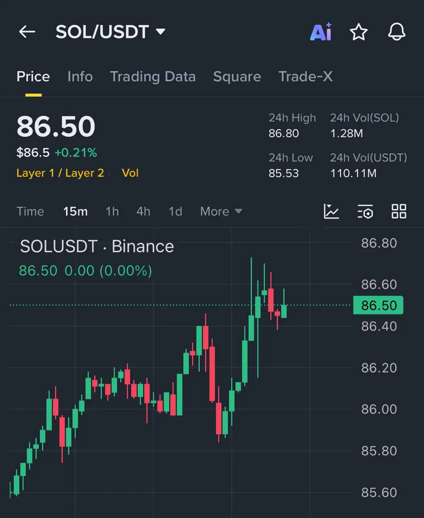Open the Layer 1 / Layer 2 tag
Image resolution: width=424 pixels, height=518 pixels.
tap(60, 173)
